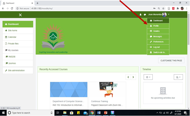This screenshot has height=116, width=190.
Task: Open the Flipped Classroom course thumbnail
Action: click(107, 90)
